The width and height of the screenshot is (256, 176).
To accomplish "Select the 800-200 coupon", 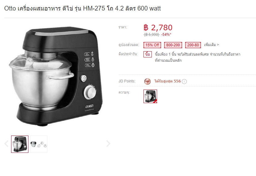I will pos(173,45).
